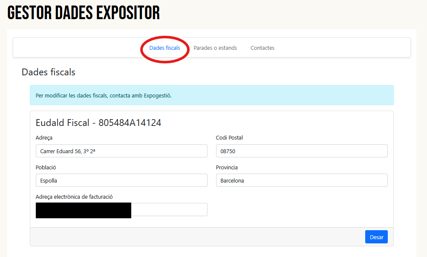Click the Gestor Dades Expositor page title
The height and width of the screenshot is (257, 427).
[x=84, y=13]
